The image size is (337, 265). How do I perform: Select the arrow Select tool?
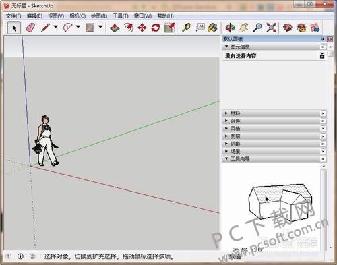tap(14, 28)
